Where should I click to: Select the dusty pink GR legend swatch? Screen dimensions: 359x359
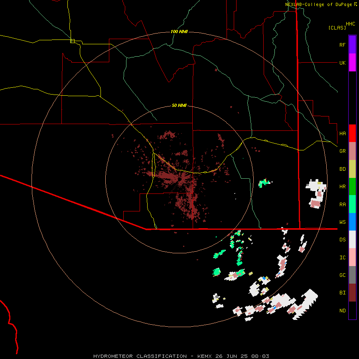tap(352, 151)
